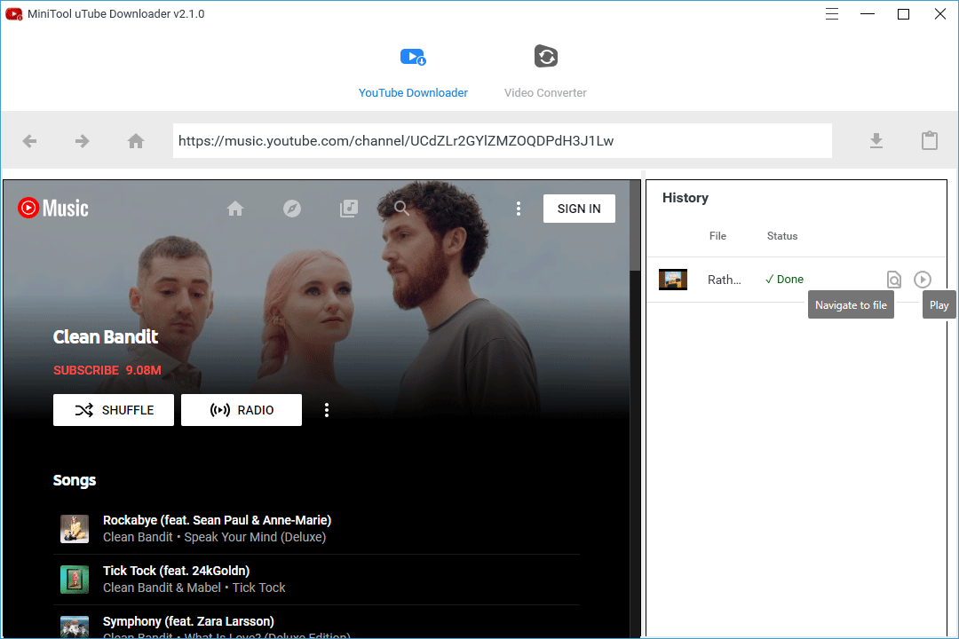Click the Rockabye song thumbnail
This screenshot has width=959, height=639.
tap(75, 528)
